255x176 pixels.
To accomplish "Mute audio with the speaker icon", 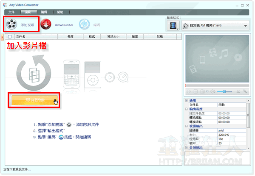I will pyautogui.click(x=213, y=92).
